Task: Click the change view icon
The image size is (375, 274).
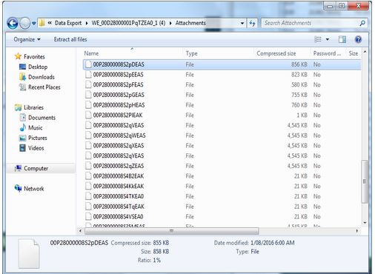Action: click(318, 39)
